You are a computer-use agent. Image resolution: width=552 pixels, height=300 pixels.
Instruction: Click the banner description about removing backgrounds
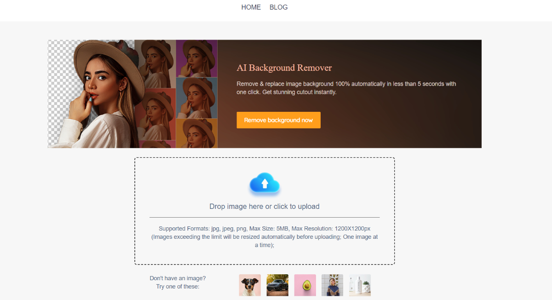(346, 88)
